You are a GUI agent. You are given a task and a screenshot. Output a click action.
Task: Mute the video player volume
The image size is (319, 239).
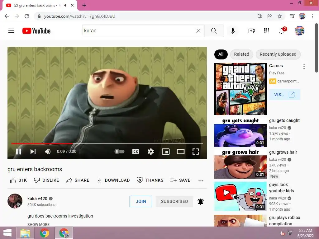[x=48, y=152]
